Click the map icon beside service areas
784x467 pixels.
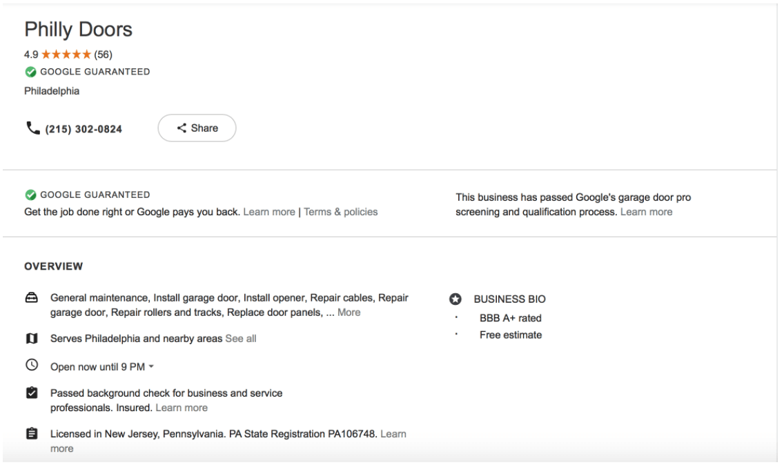point(32,339)
